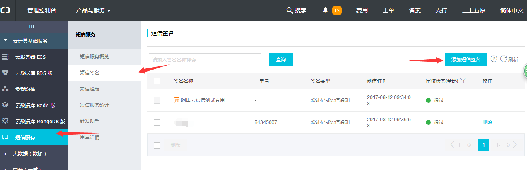Click the 添加短信签名 button

point(466,59)
